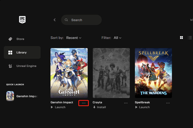Click the Store price tag icon
Viewport: 193px width, 128px height.
[x=10, y=39]
